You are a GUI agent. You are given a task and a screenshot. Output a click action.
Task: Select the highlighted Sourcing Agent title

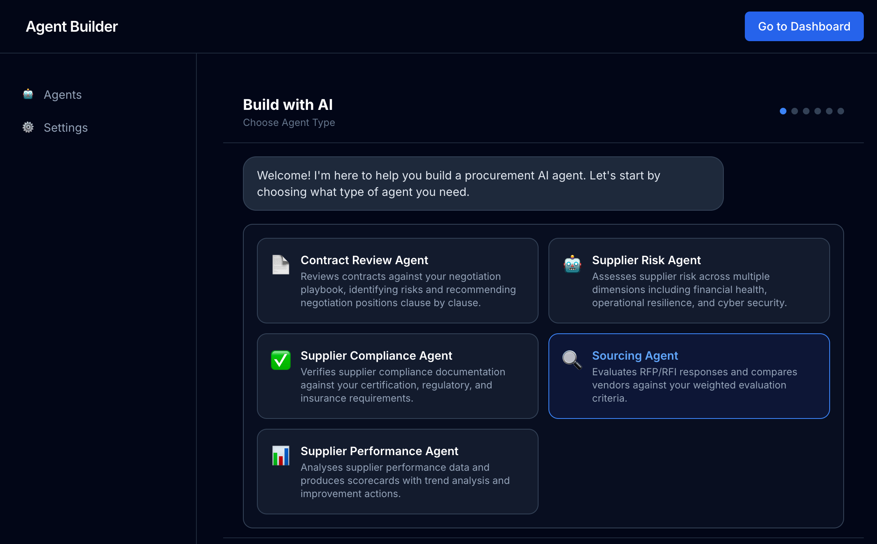(x=634, y=356)
